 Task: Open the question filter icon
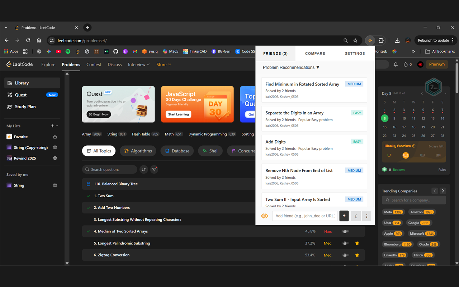(x=155, y=170)
